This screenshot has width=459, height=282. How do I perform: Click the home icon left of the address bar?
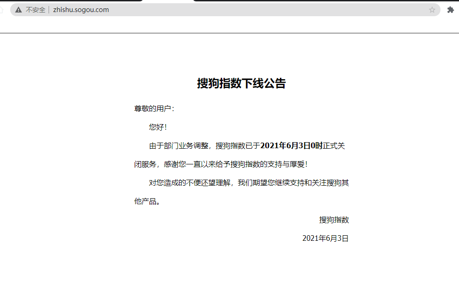coord(1,10)
